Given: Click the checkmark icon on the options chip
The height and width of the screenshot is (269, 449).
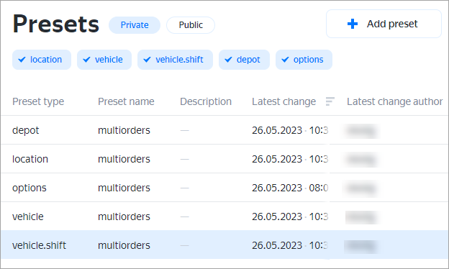Looking at the screenshot, I should 285,60.
